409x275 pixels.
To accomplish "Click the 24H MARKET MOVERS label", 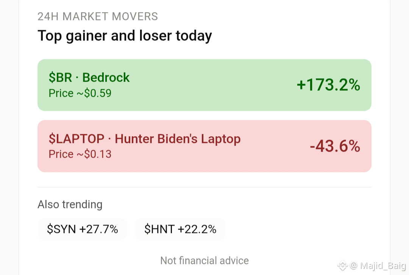I will coord(98,16).
